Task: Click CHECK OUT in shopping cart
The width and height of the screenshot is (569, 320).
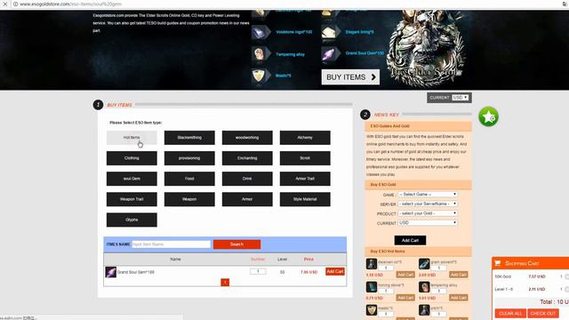Action: click(543, 313)
